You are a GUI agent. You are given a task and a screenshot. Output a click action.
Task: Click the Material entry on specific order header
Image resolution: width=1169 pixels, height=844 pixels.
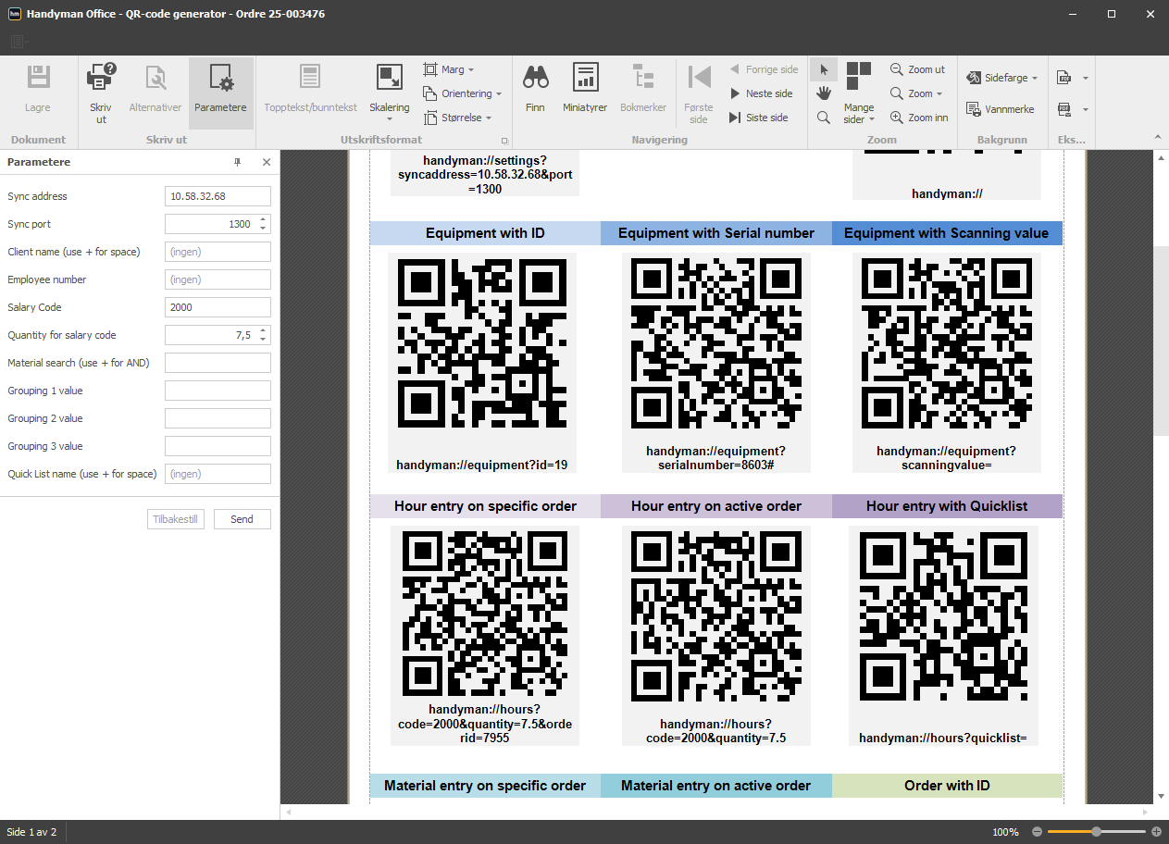click(x=485, y=786)
